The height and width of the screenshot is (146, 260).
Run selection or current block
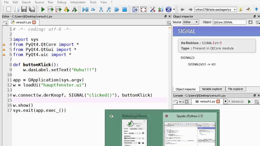pyautogui.click(x=67, y=9)
